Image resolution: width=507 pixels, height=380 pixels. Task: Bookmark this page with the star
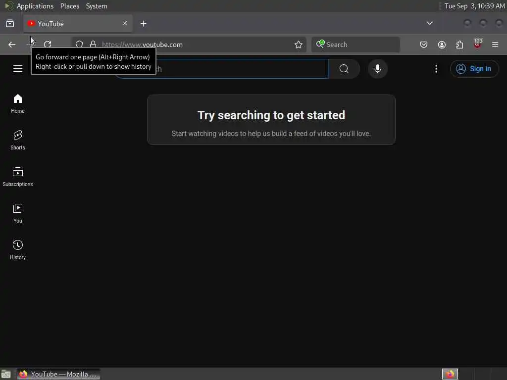click(x=299, y=45)
